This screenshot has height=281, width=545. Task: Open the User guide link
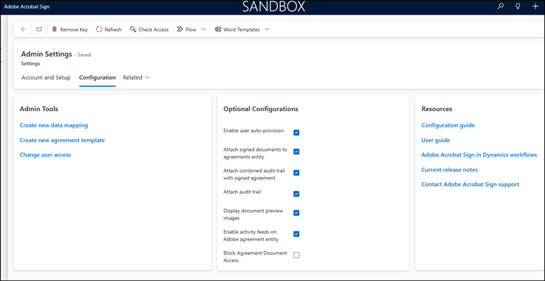coord(435,140)
